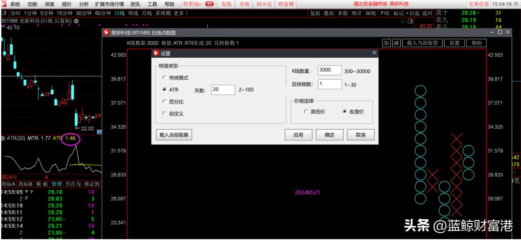
Task: Click the 应用 button
Action: coord(298,135)
